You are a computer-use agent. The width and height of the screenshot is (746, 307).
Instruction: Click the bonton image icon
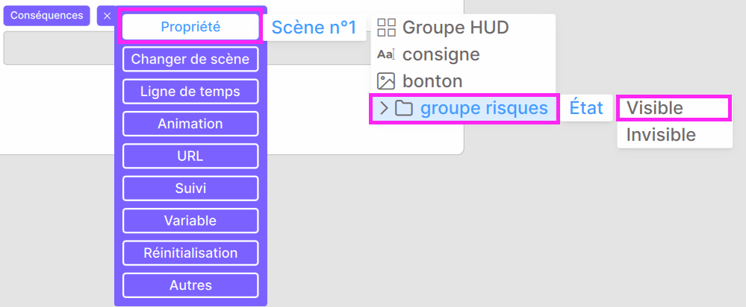click(x=386, y=81)
